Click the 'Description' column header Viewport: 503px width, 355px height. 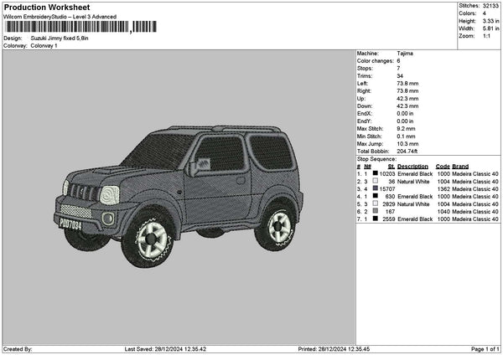coord(412,167)
